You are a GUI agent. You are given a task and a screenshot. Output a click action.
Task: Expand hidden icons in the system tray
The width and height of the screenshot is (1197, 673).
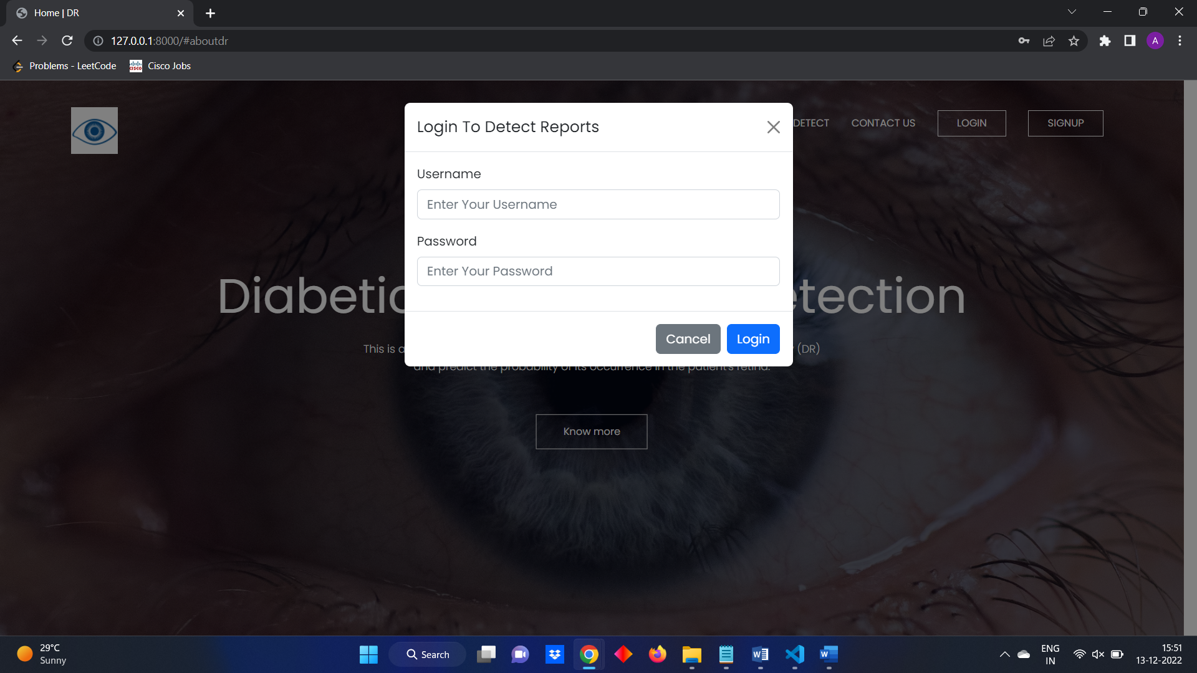coord(1004,654)
